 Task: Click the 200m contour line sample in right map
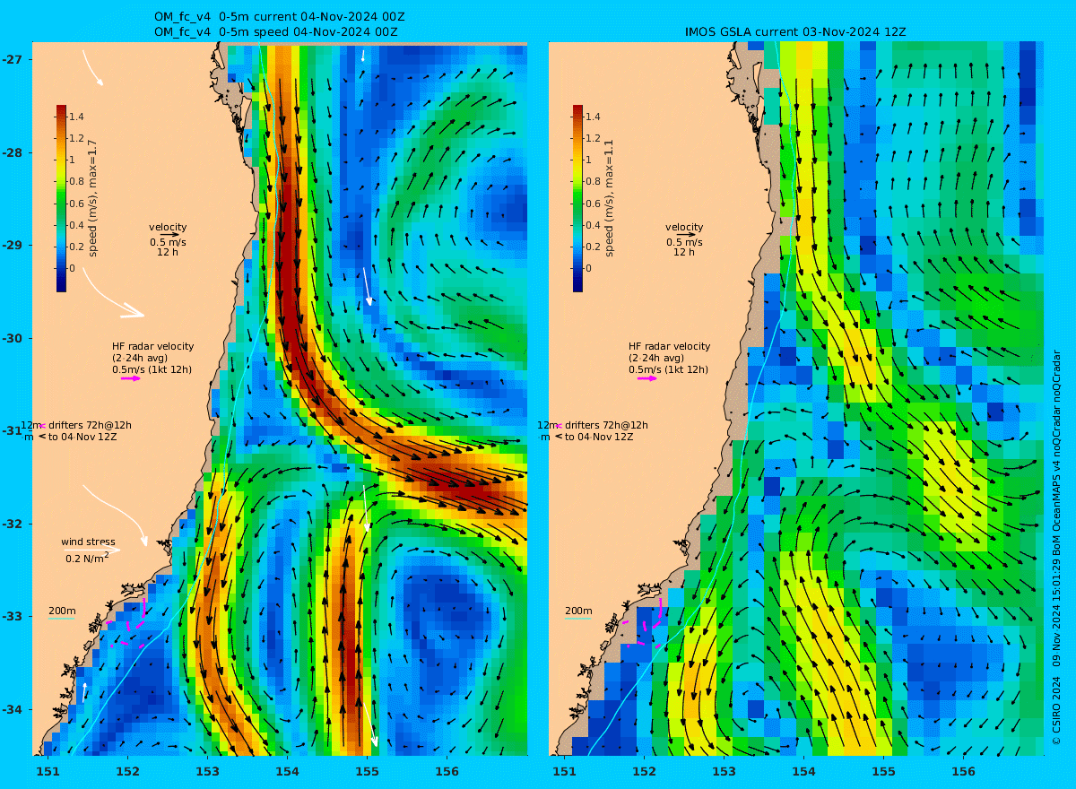pyautogui.click(x=577, y=619)
